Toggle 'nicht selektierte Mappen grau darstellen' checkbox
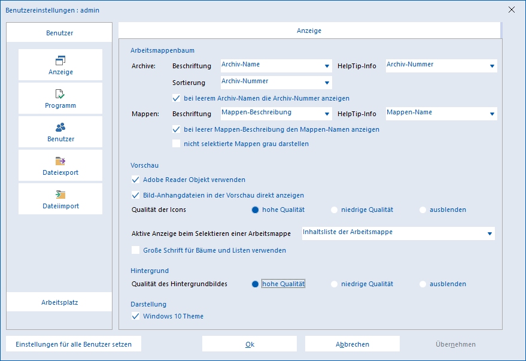This screenshot has height=361, width=526. pyautogui.click(x=176, y=144)
